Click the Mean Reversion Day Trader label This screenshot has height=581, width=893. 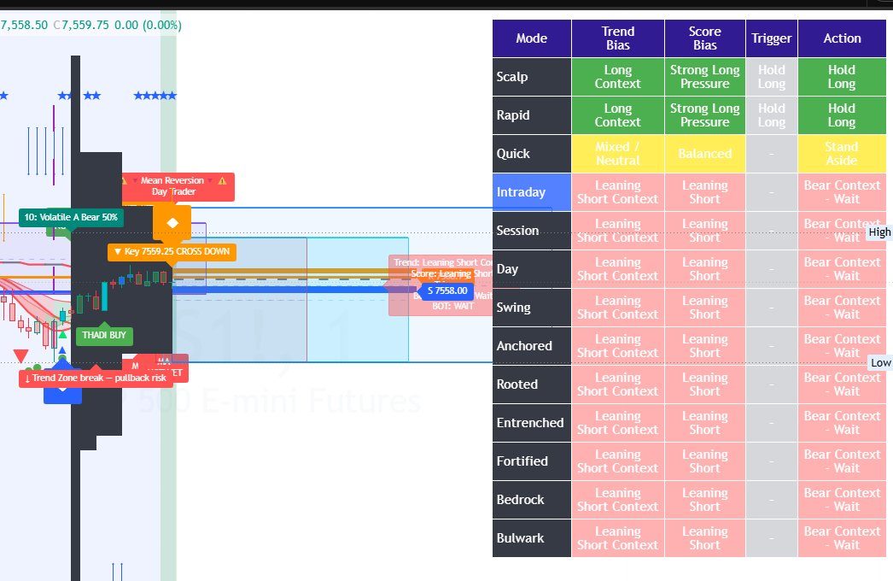point(178,186)
